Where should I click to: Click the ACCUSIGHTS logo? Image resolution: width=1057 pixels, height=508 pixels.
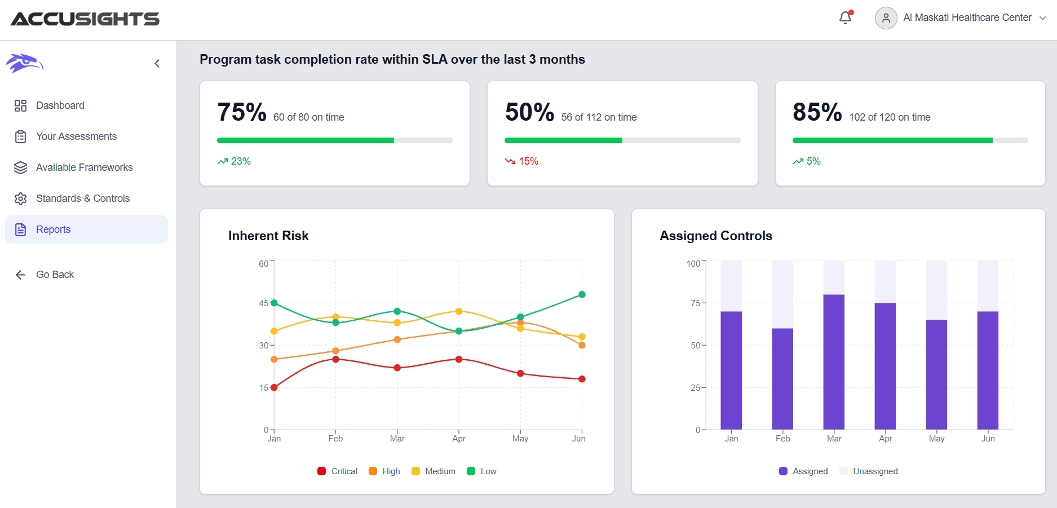pyautogui.click(x=86, y=18)
